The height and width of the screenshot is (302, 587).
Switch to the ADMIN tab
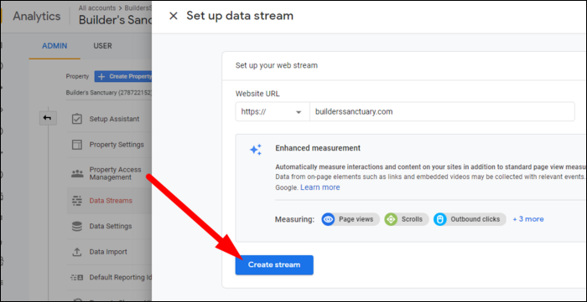click(x=55, y=46)
